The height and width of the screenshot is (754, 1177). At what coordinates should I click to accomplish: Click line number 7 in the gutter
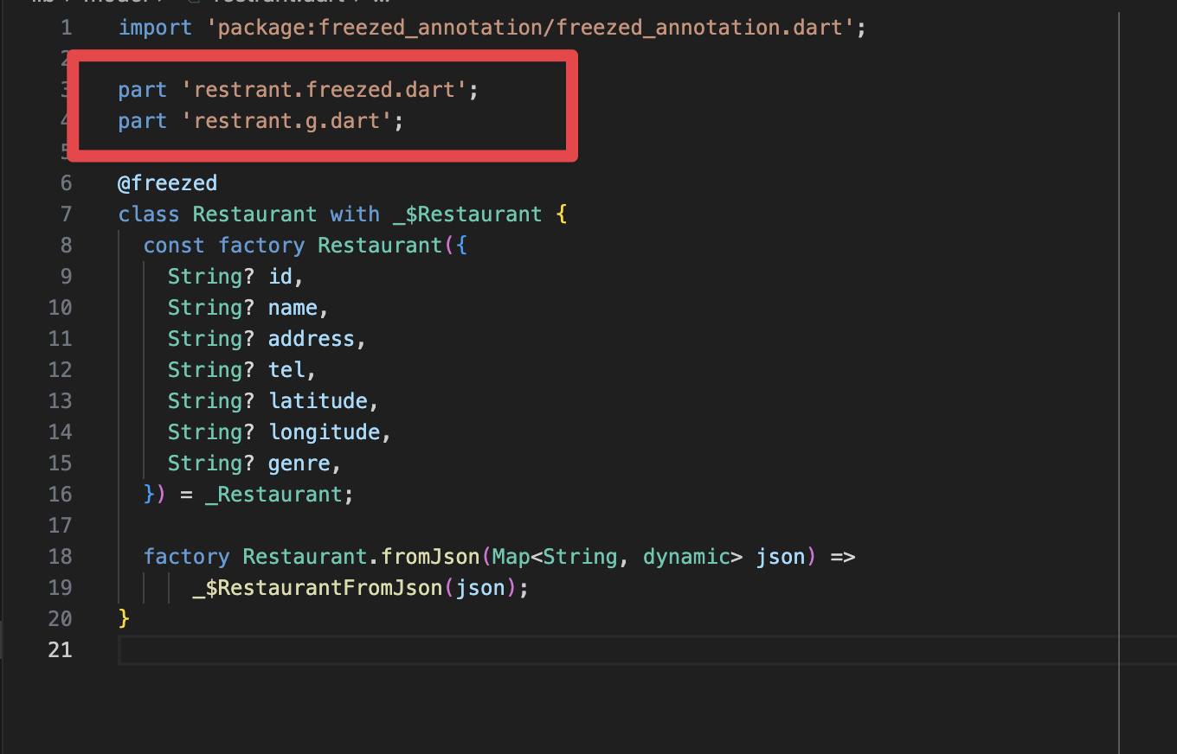66,214
